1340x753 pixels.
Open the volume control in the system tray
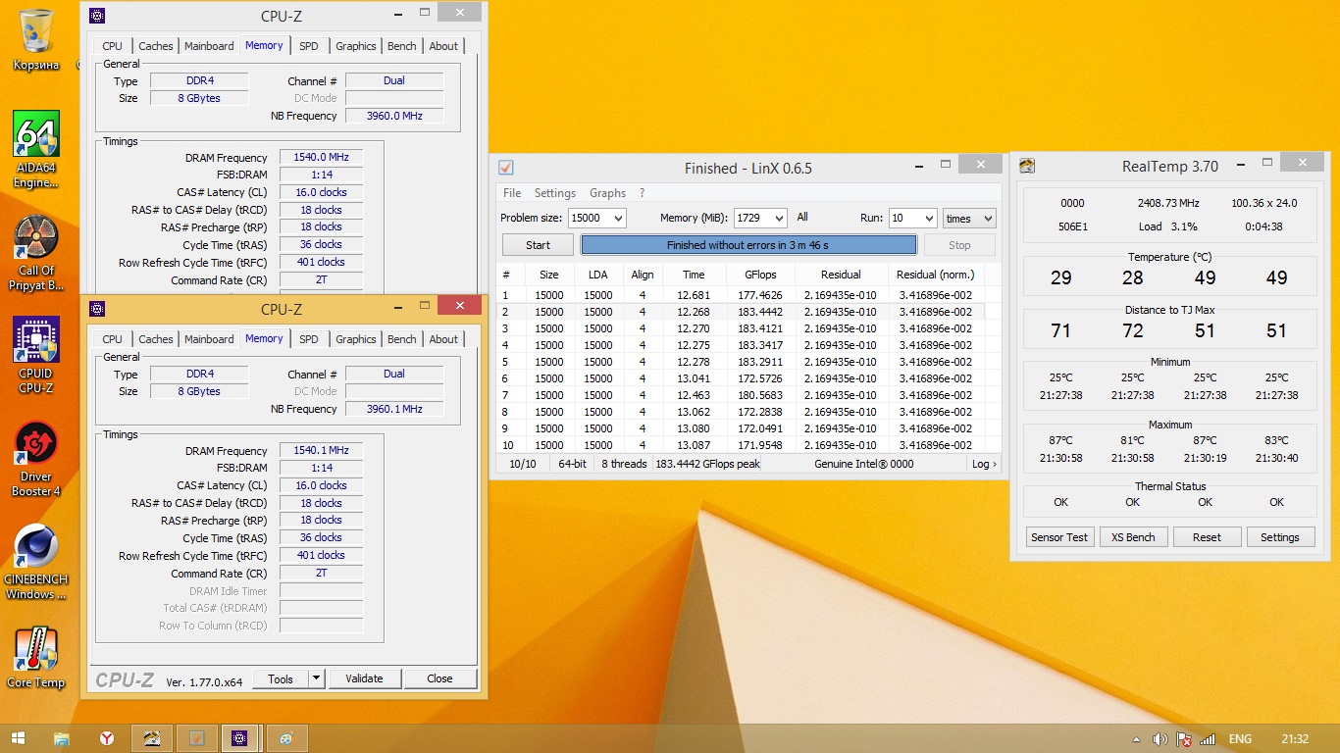pos(1160,739)
